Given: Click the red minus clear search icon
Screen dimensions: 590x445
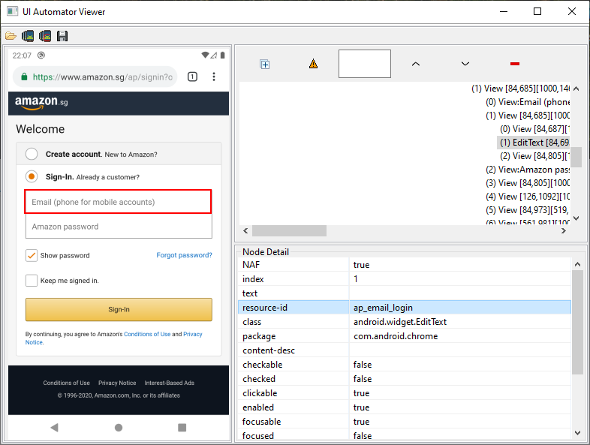Looking at the screenshot, I should (x=515, y=64).
